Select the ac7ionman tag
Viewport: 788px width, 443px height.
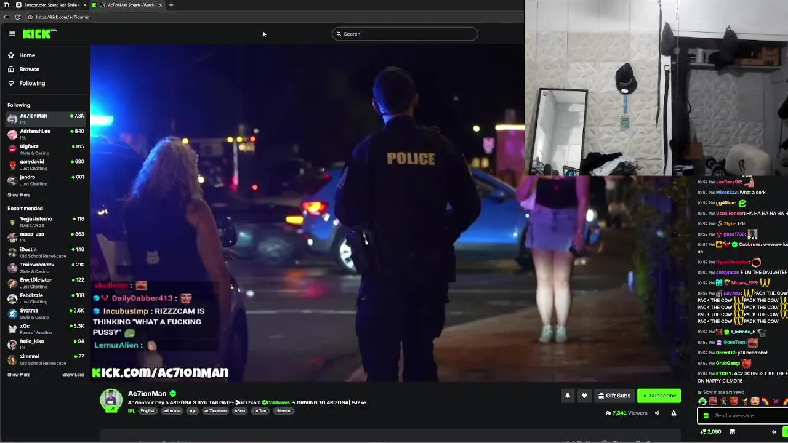point(215,411)
